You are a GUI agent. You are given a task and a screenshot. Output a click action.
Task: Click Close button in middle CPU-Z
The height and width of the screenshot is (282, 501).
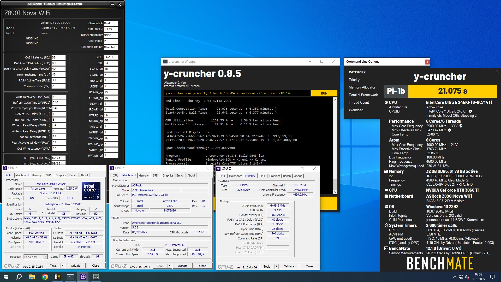coord(202,266)
